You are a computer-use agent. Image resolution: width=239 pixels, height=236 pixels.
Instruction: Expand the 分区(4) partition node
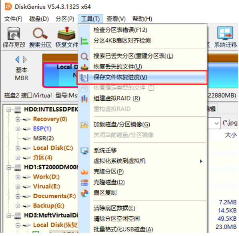(18, 158)
